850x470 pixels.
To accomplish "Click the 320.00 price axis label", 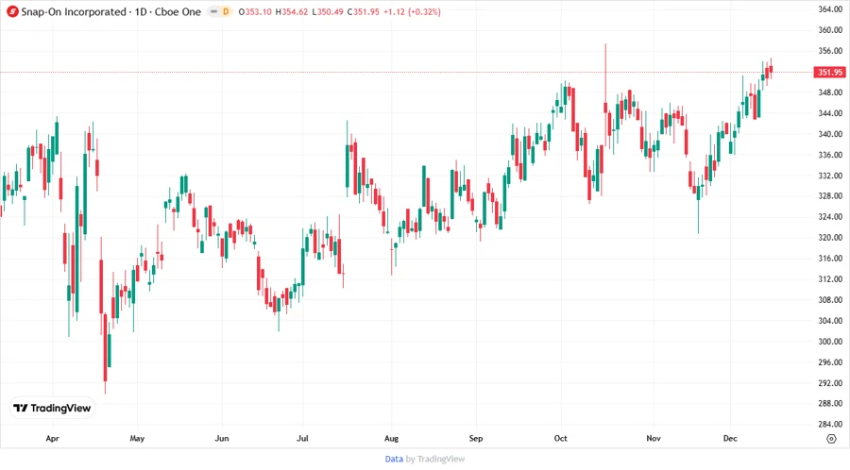I will 830,238.
